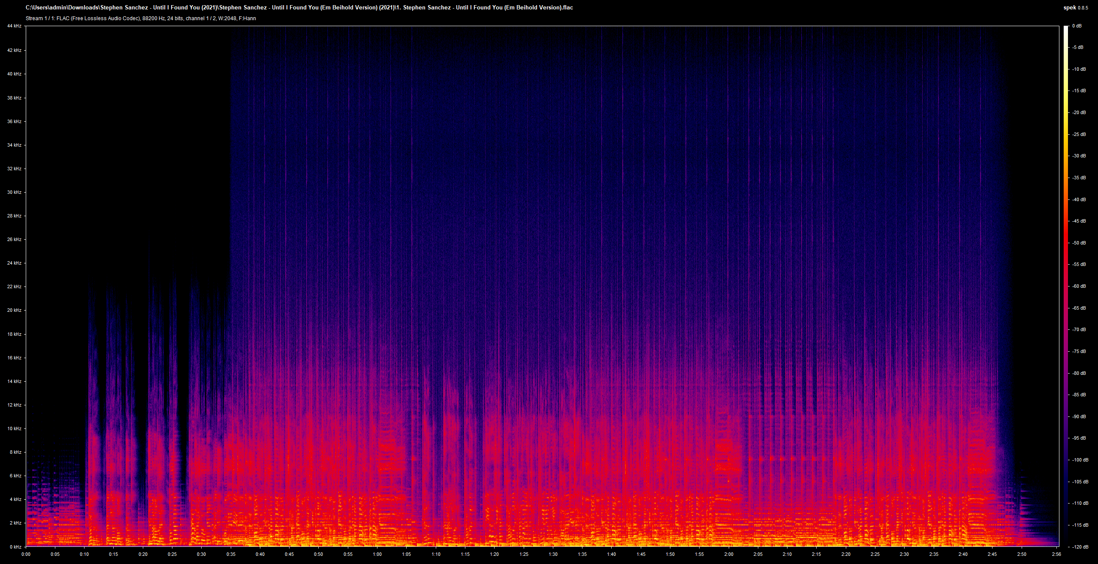Click the 0:00 time axis label
The width and height of the screenshot is (1098, 564).
pyautogui.click(x=26, y=554)
